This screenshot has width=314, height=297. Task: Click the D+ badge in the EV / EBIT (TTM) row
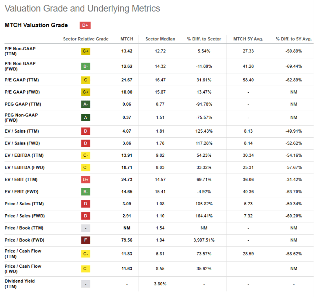[86, 180]
